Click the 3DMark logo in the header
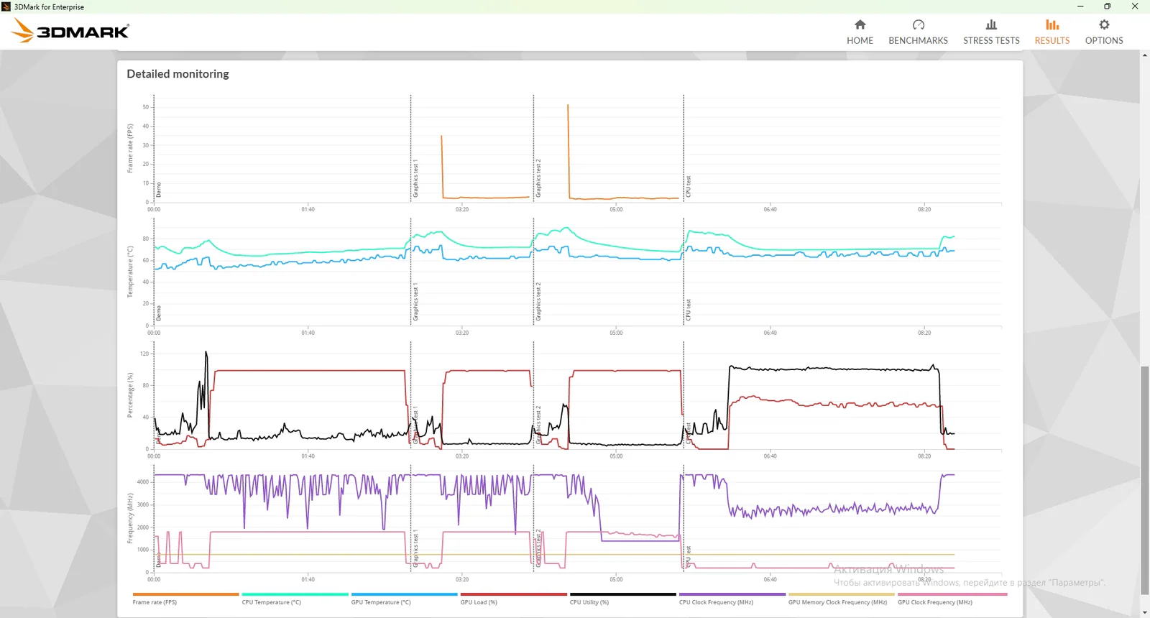Viewport: 1150px width, 618px height. coord(70,31)
